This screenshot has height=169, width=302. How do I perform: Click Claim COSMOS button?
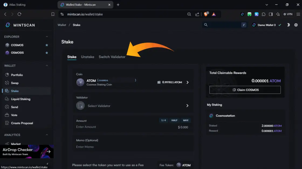pos(245,90)
